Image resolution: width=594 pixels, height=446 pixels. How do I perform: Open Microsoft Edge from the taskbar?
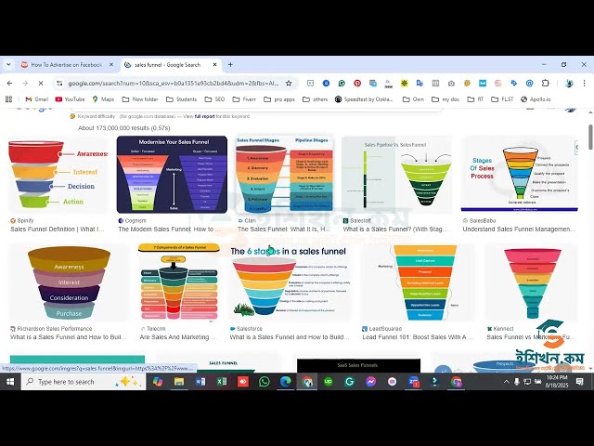click(x=286, y=382)
